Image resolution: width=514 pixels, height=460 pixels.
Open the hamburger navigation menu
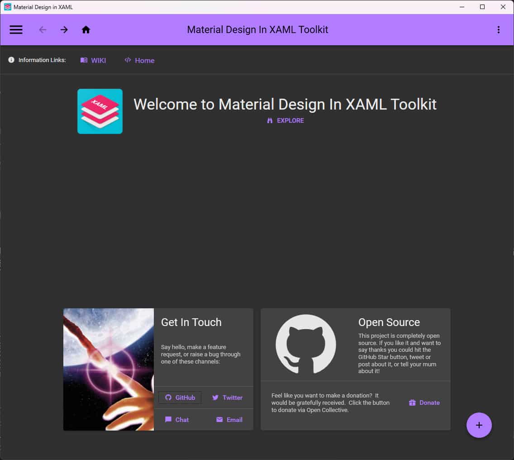[x=16, y=30]
